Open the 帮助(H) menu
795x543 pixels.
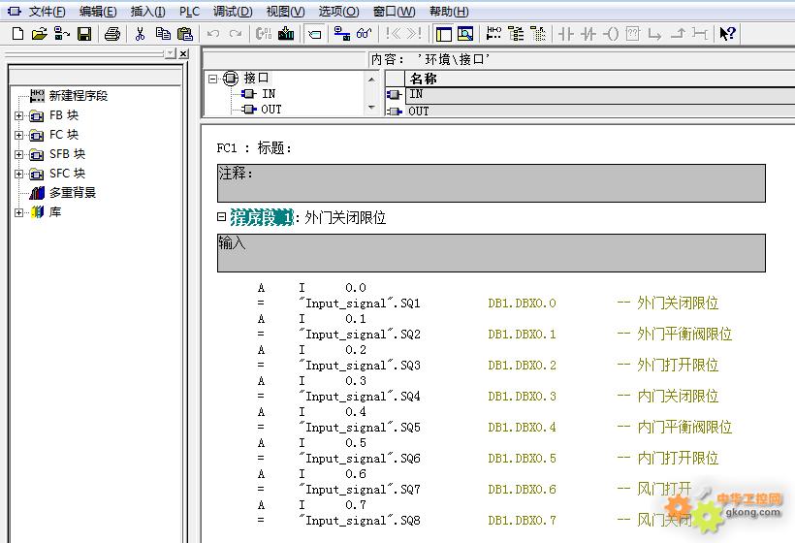tap(449, 12)
